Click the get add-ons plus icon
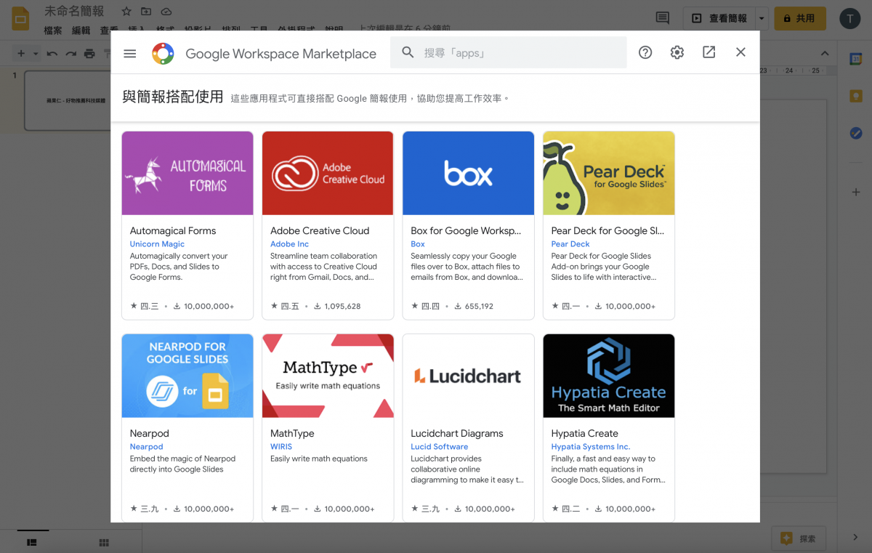This screenshot has height=553, width=872. (x=856, y=192)
